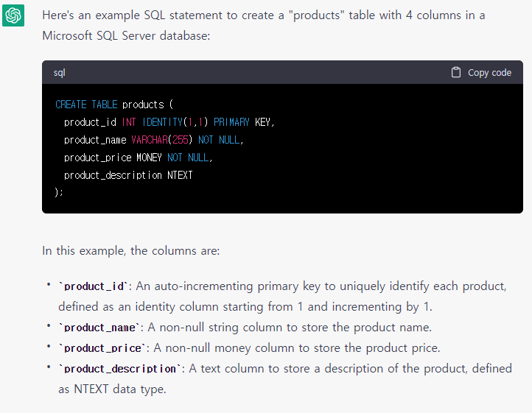Click the clipboard icon in the code header
Viewport: 532px width, 413px height.
click(x=455, y=72)
